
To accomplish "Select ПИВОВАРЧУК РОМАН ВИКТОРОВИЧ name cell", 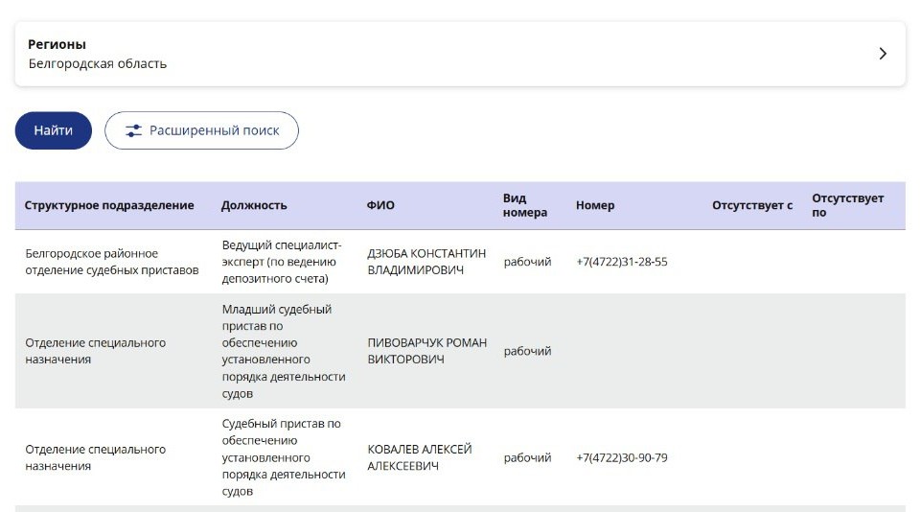I will 427,351.
